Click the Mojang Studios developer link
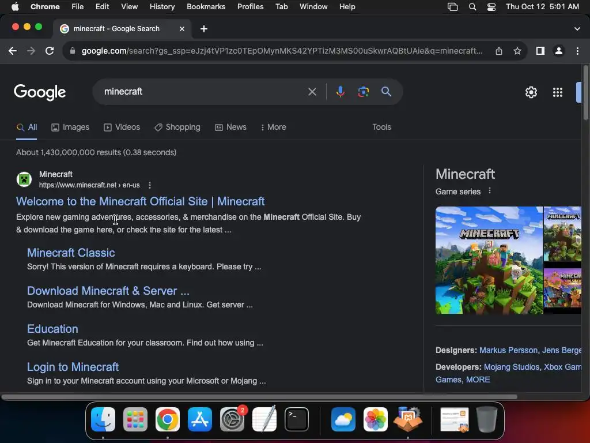This screenshot has width=590, height=443. point(512,367)
